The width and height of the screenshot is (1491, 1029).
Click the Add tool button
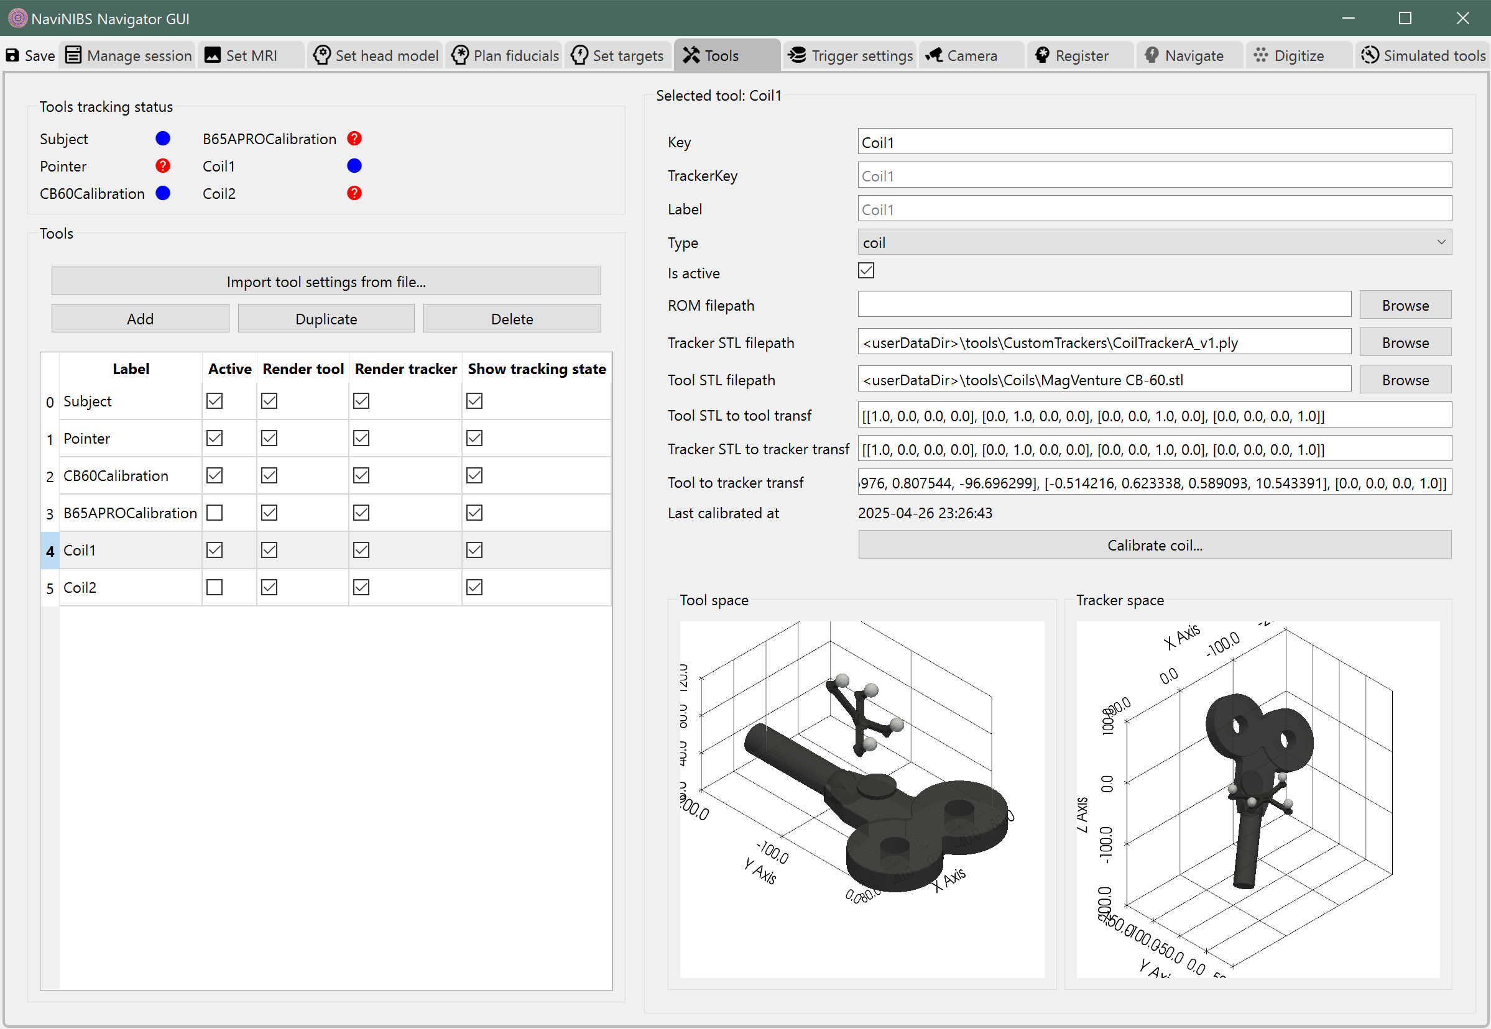click(x=140, y=319)
